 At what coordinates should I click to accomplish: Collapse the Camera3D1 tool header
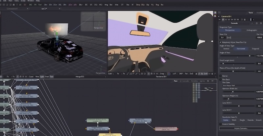point(219,16)
